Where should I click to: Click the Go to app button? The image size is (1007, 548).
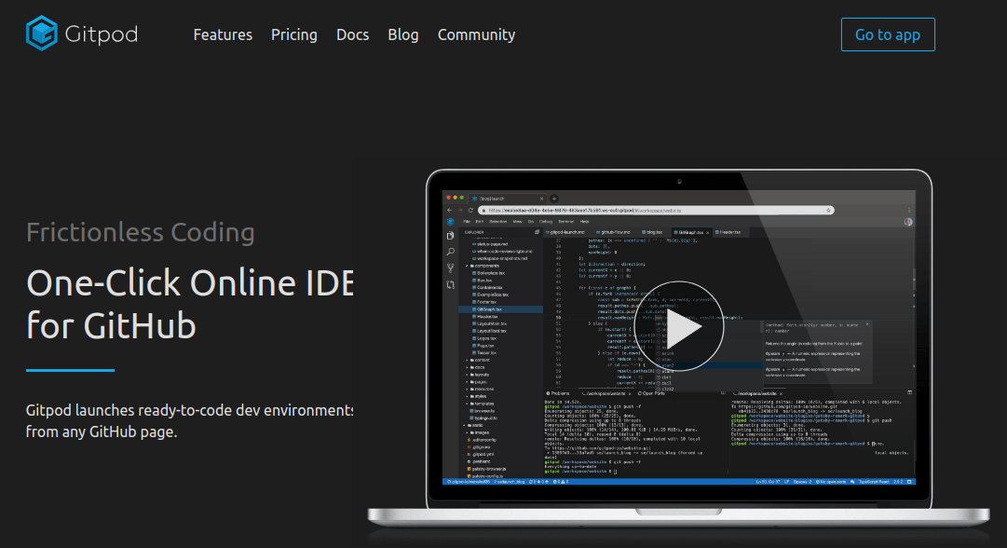pos(886,34)
